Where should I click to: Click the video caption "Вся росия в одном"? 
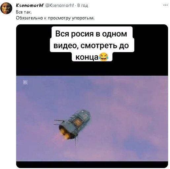click(91, 34)
